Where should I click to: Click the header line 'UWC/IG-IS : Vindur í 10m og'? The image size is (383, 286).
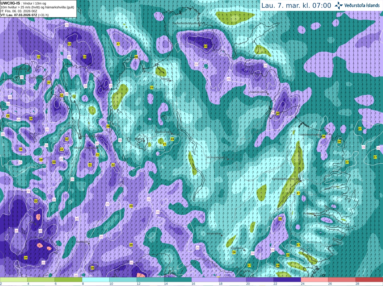[x=23, y=3]
